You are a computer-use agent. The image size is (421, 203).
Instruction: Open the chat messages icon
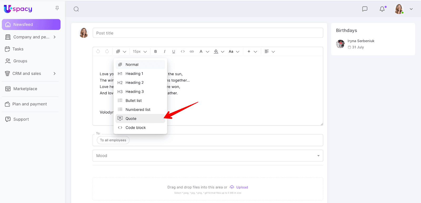(365, 9)
